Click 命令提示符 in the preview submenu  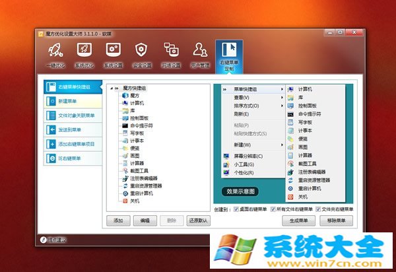(310, 114)
